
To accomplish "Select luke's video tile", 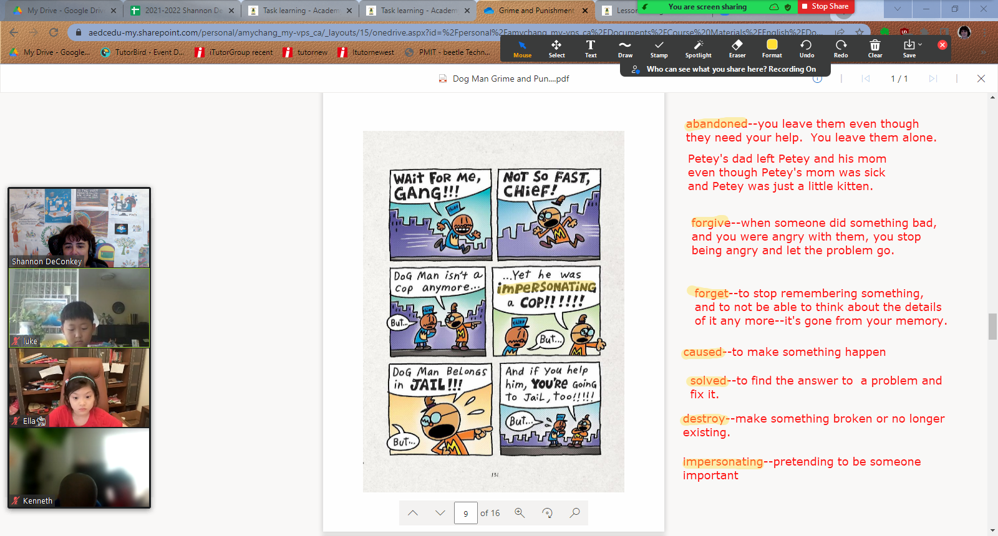I will (x=79, y=308).
